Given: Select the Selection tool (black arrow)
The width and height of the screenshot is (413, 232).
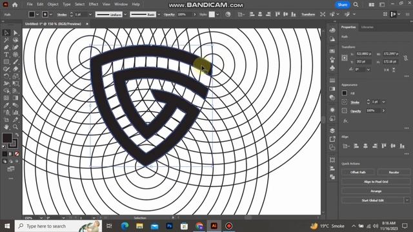Looking at the screenshot, I should coord(6,33).
